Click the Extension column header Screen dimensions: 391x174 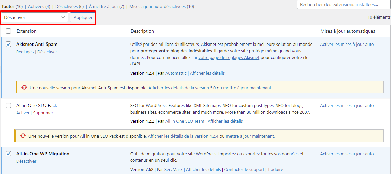[x=27, y=31]
